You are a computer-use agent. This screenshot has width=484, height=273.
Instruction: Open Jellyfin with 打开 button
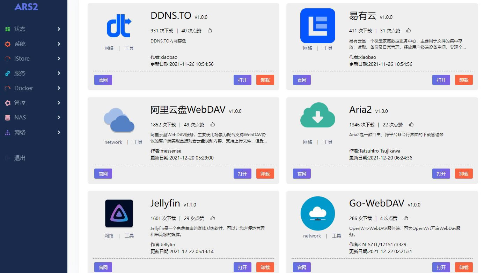pyautogui.click(x=242, y=267)
